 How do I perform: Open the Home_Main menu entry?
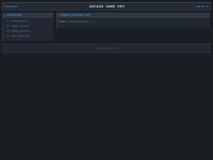(x=16, y=21)
